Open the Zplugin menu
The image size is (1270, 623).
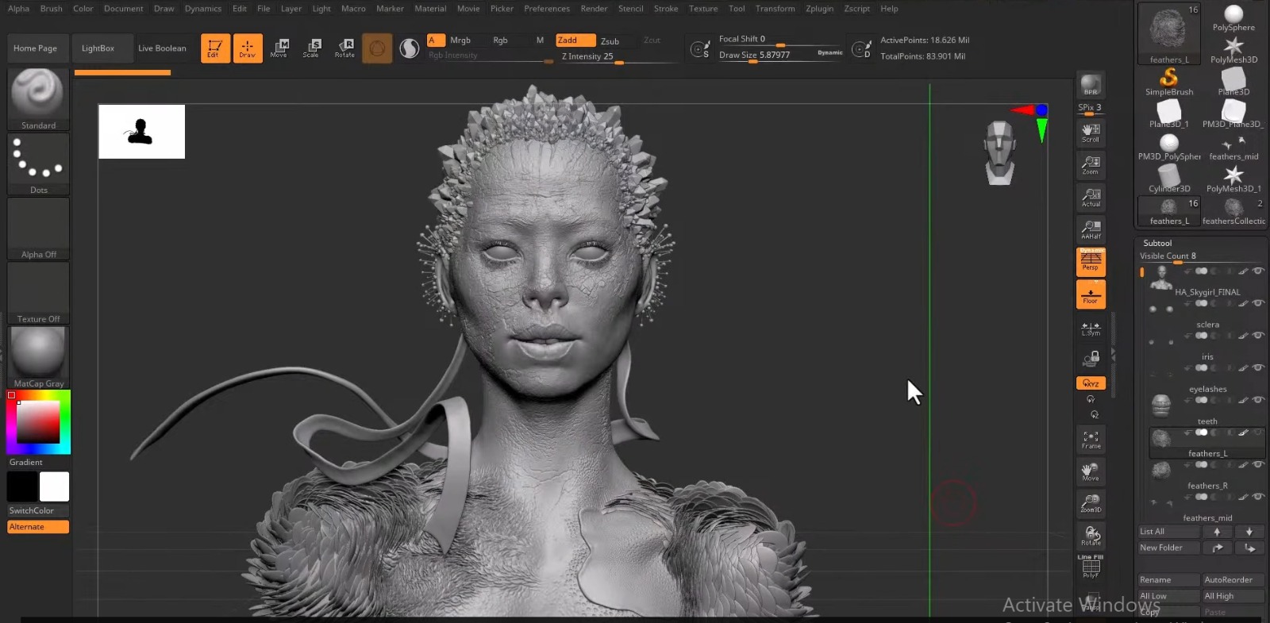819,9
